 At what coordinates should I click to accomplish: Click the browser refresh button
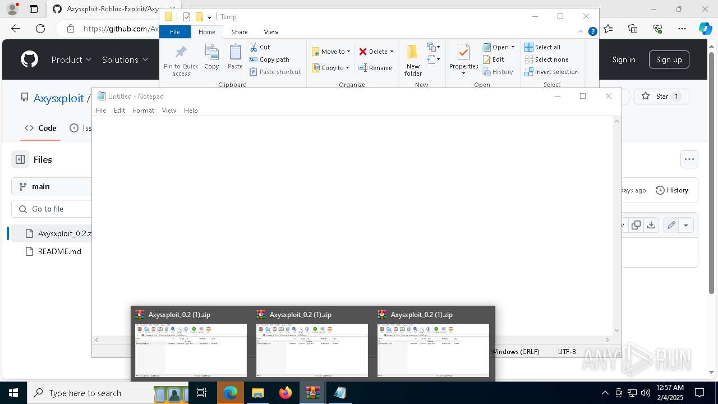click(40, 29)
